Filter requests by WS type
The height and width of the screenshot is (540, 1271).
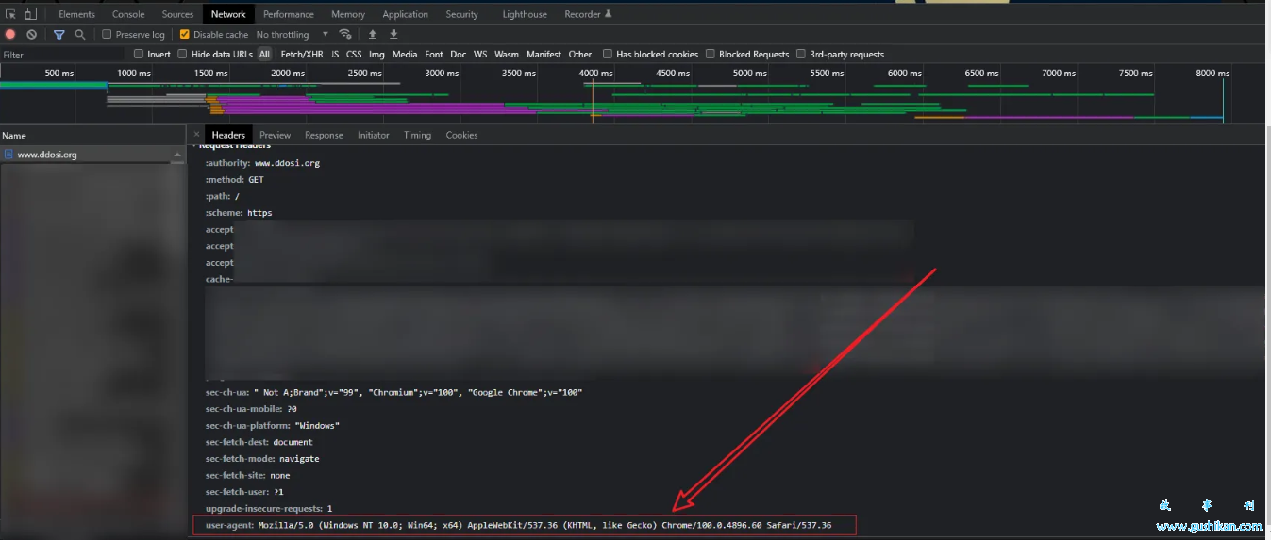[480, 55]
